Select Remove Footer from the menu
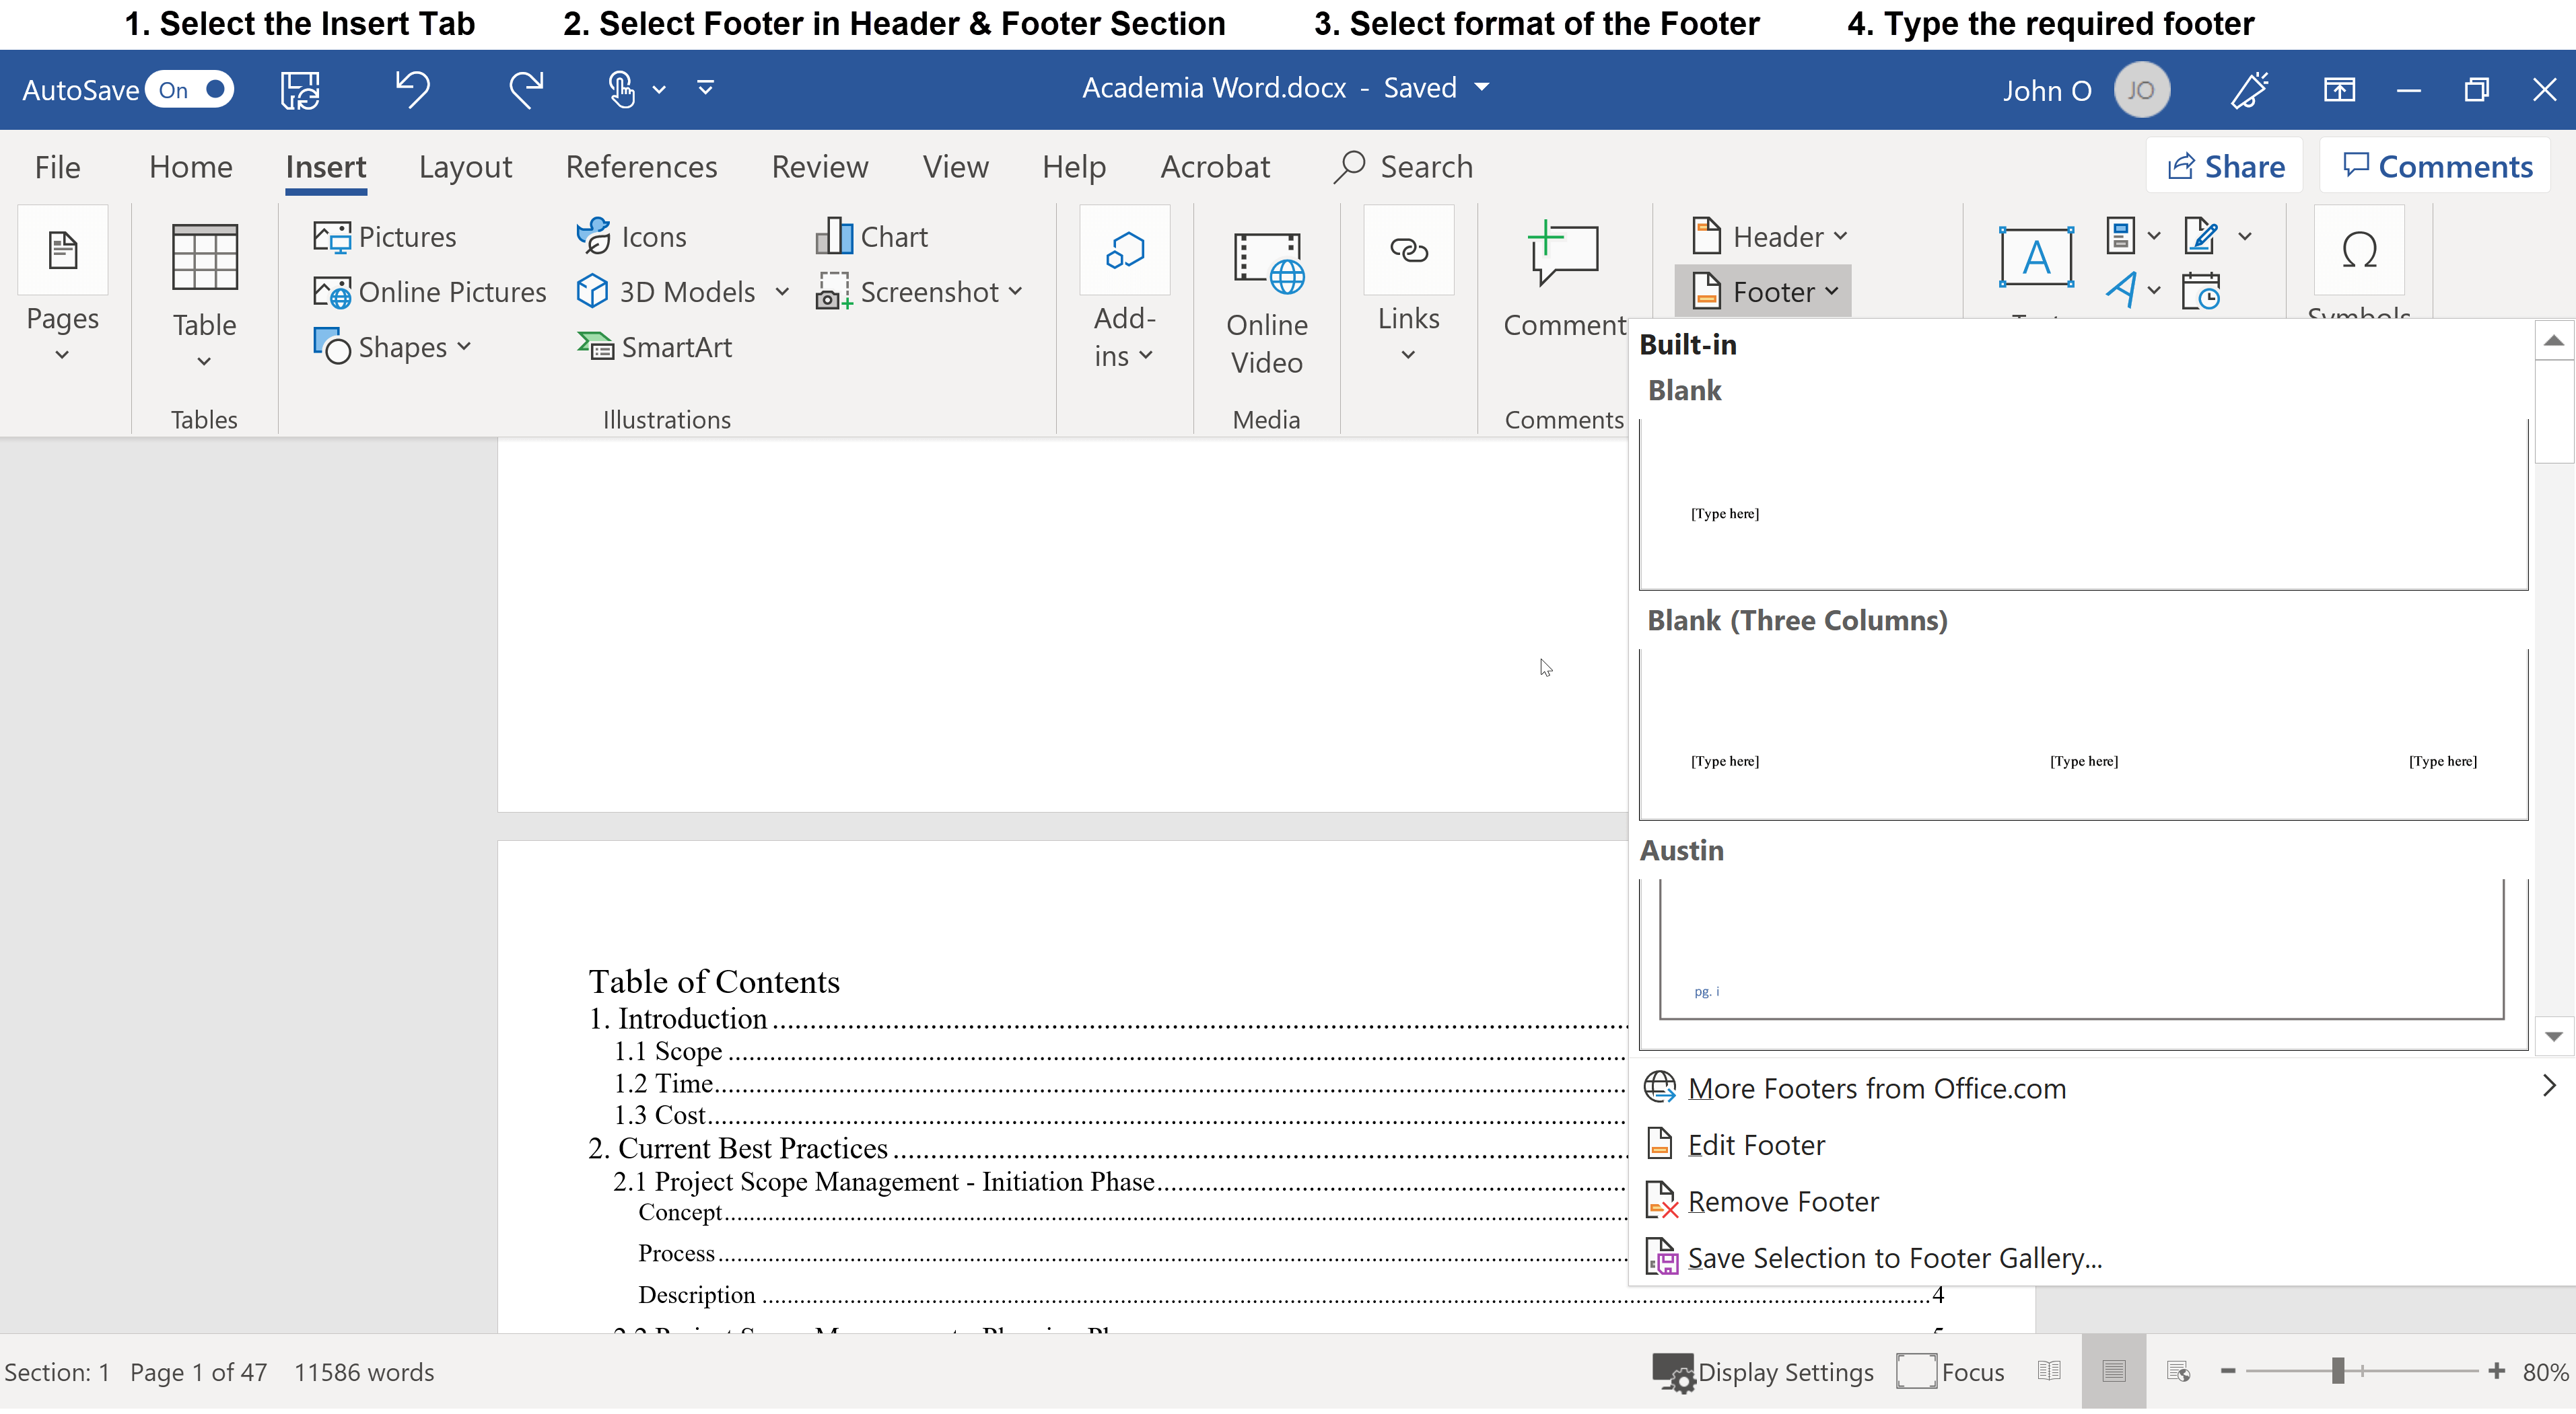 pyautogui.click(x=1784, y=1200)
